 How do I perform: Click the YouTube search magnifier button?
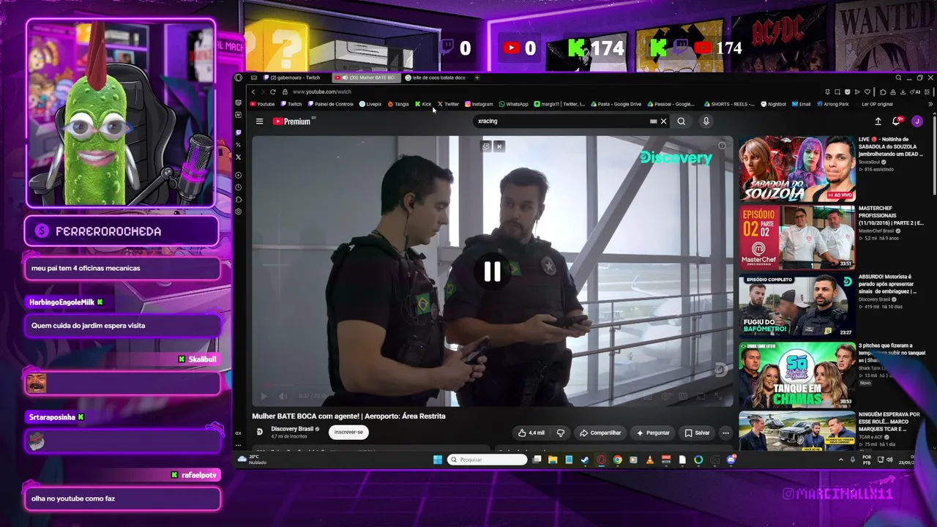(x=682, y=122)
